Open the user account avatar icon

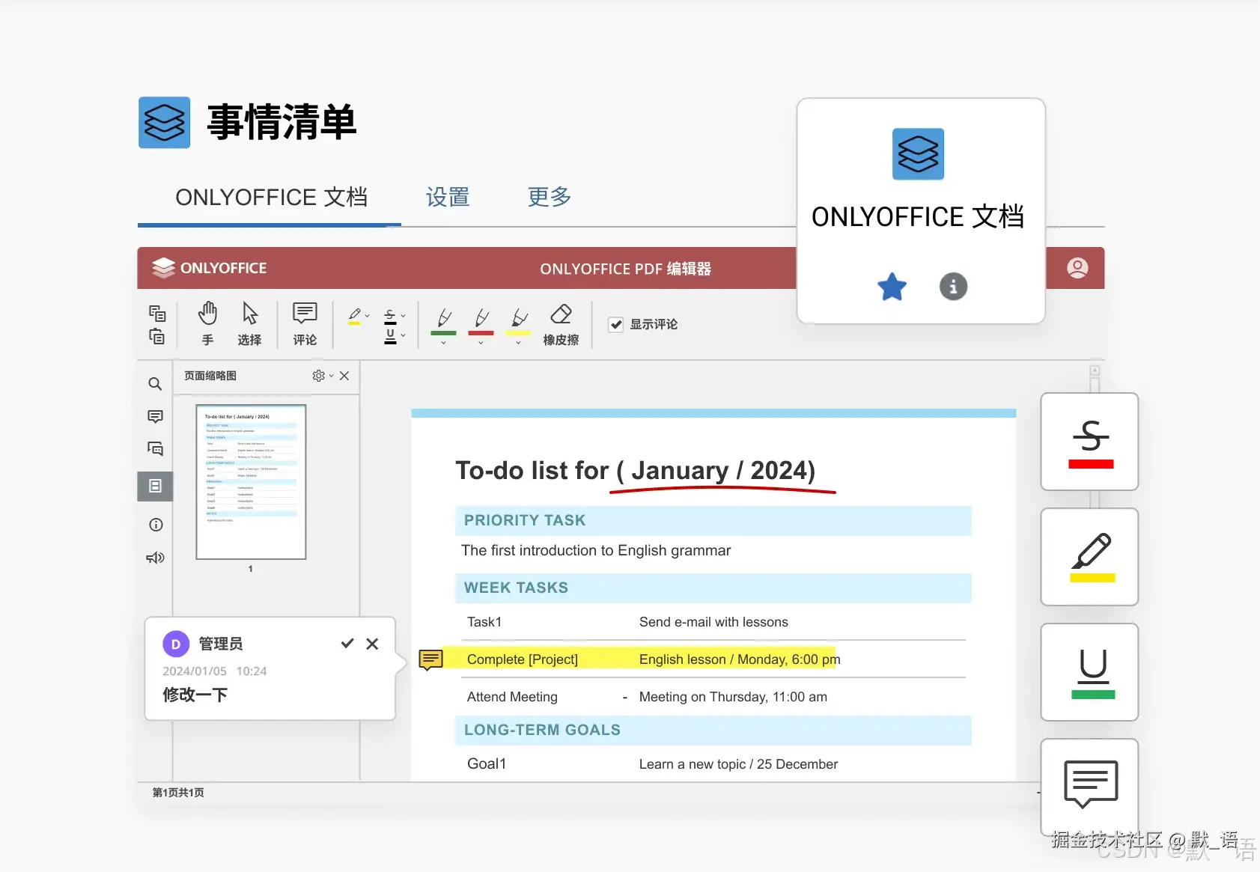1077,268
